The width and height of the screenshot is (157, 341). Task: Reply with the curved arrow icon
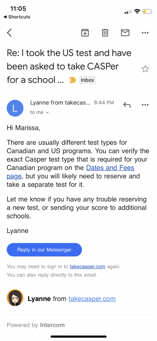127,105
